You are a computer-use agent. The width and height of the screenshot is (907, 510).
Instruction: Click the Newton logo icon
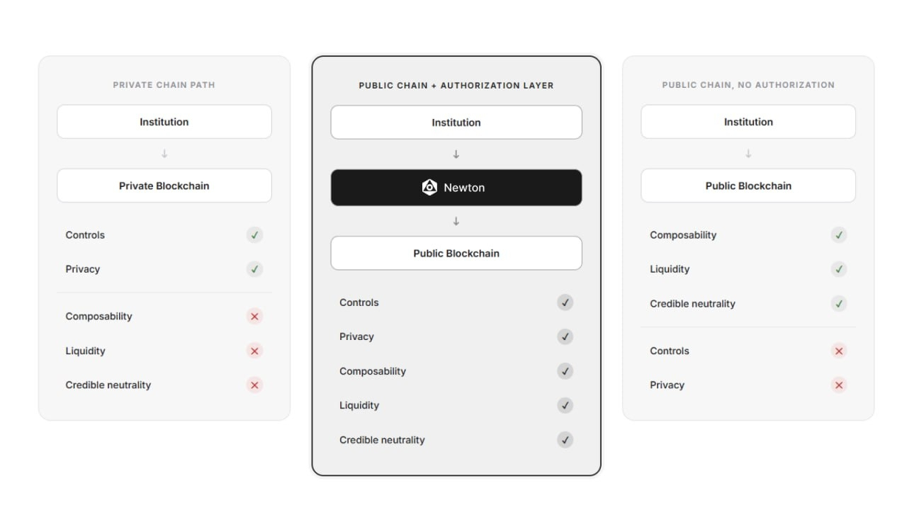point(429,188)
